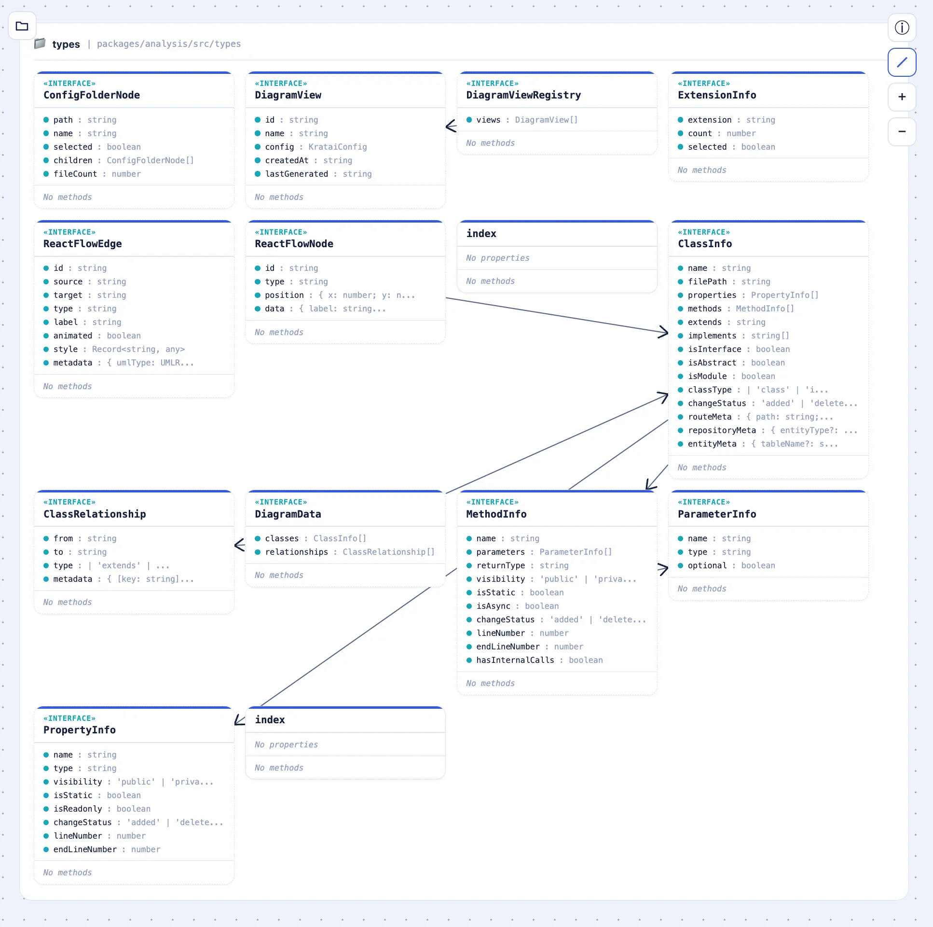Click methods : MethodInfo[] in ClassInfo
The image size is (933, 927).
(x=736, y=309)
